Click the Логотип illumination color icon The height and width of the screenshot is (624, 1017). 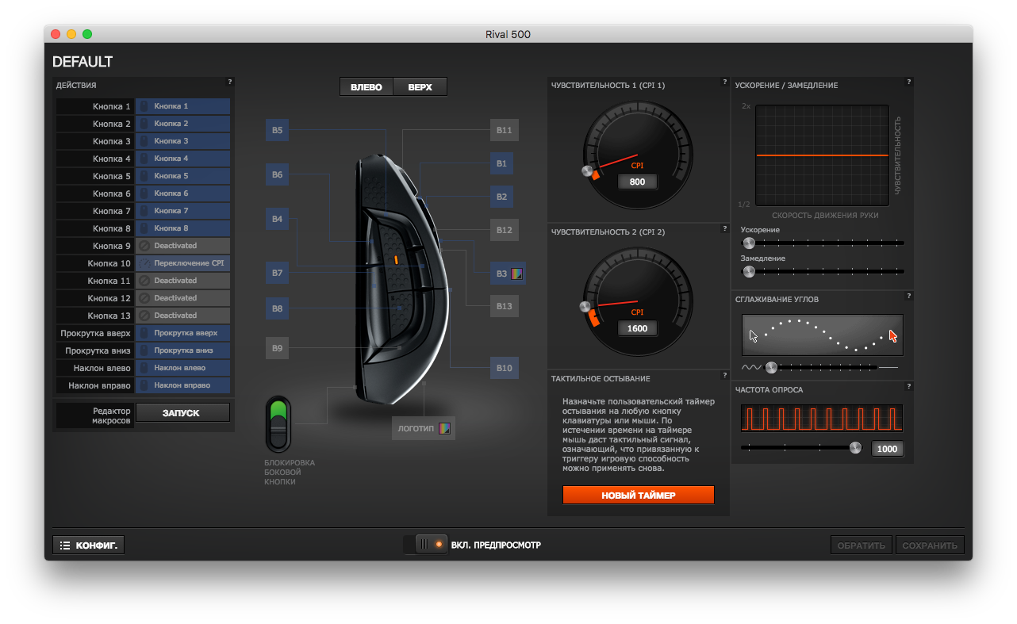coord(445,428)
